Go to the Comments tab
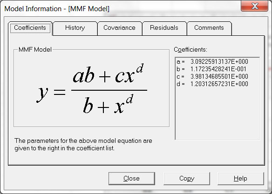 tap(209, 28)
